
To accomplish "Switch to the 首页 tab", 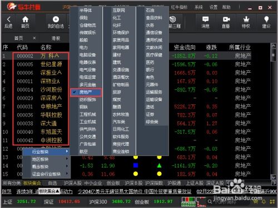I will pos(18,38).
